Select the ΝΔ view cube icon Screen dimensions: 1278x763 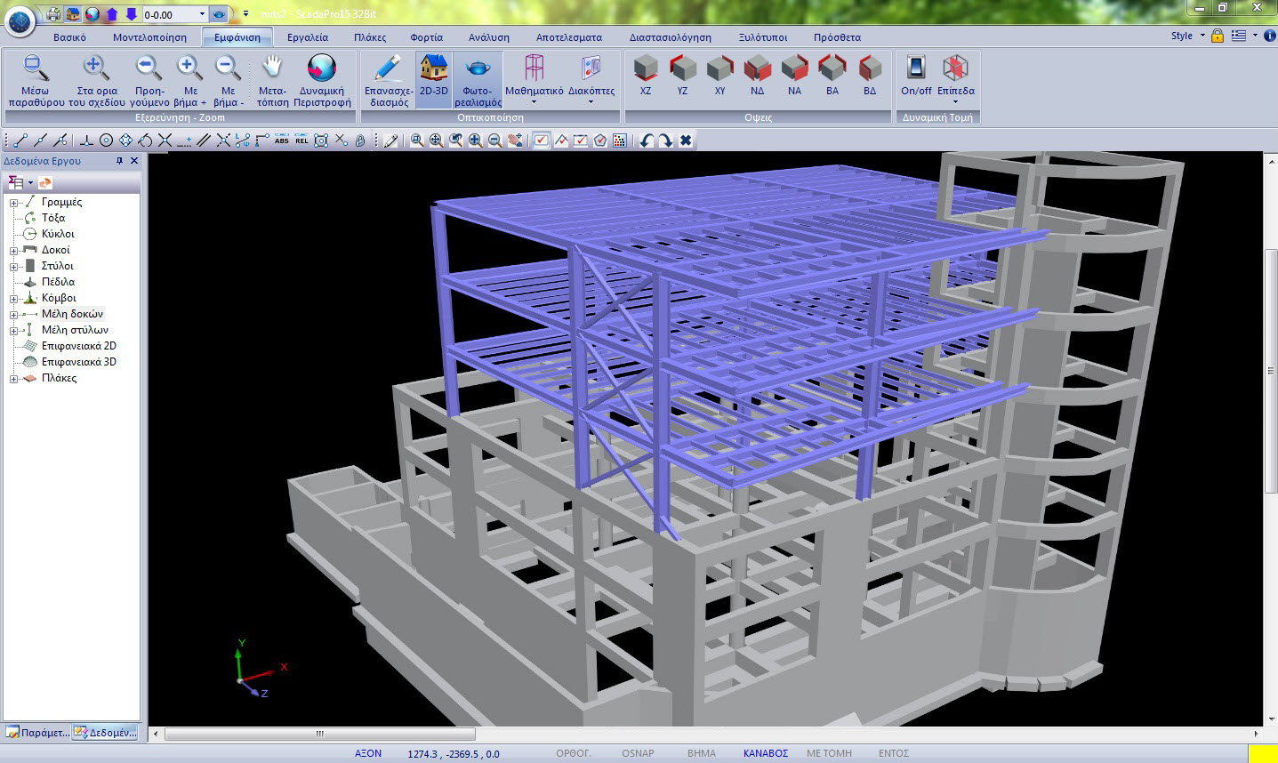(x=757, y=69)
